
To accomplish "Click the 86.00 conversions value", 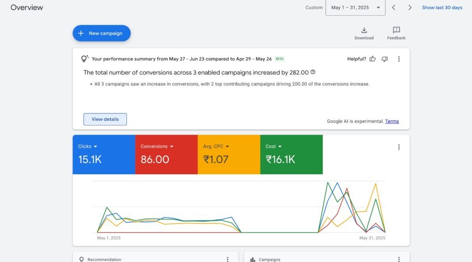I will pos(155,159).
